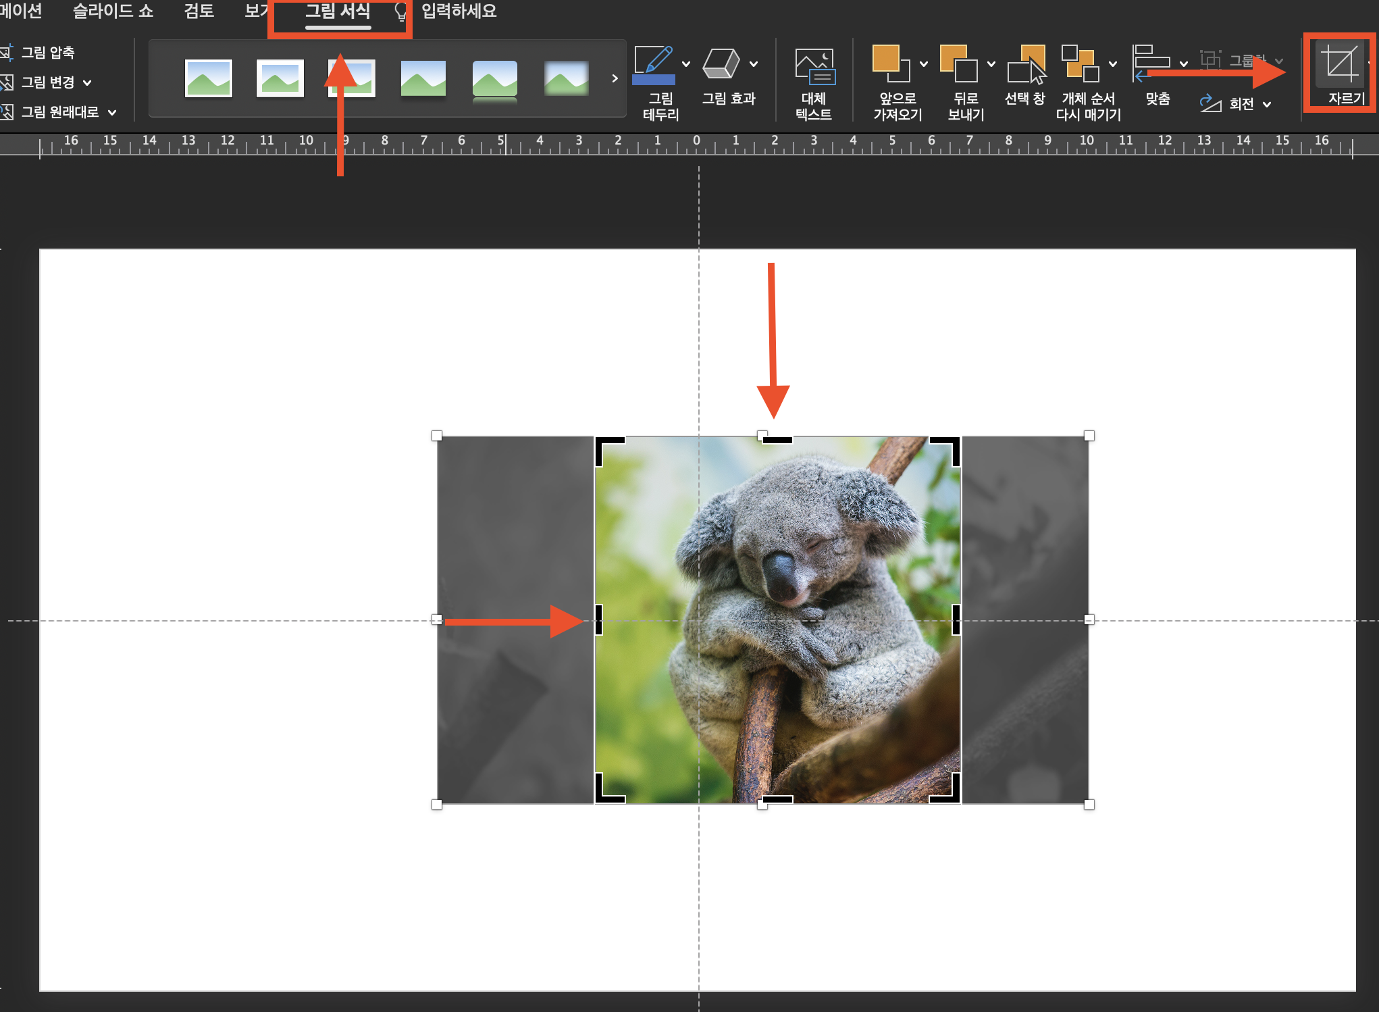Open the Review (검토) tab
The image size is (1379, 1012).
(x=199, y=11)
